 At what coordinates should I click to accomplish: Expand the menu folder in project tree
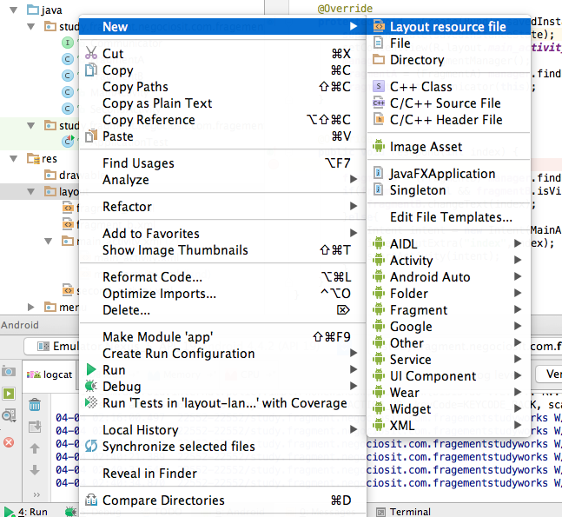click(x=32, y=307)
